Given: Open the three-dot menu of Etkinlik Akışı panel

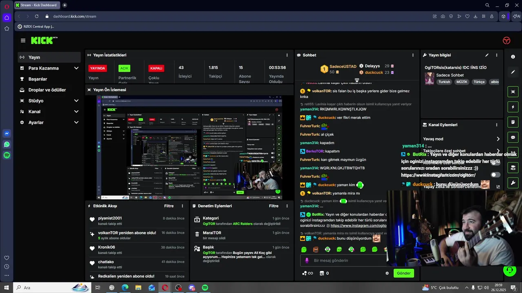Looking at the screenshot, I should pos(182,206).
